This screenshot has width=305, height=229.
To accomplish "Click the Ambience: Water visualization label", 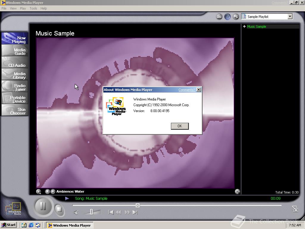I will (x=70, y=191).
